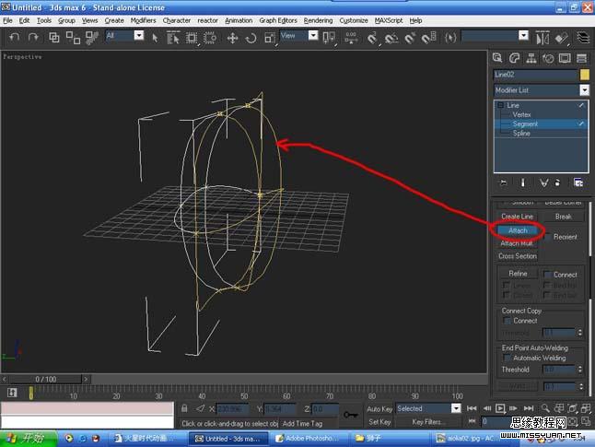Click the Mirror tool icon
This screenshot has width=595, height=447.
[x=542, y=38]
